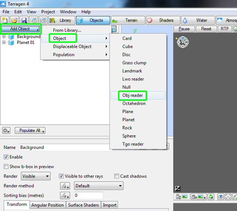Select Lwo reader in the submenu

click(138, 79)
